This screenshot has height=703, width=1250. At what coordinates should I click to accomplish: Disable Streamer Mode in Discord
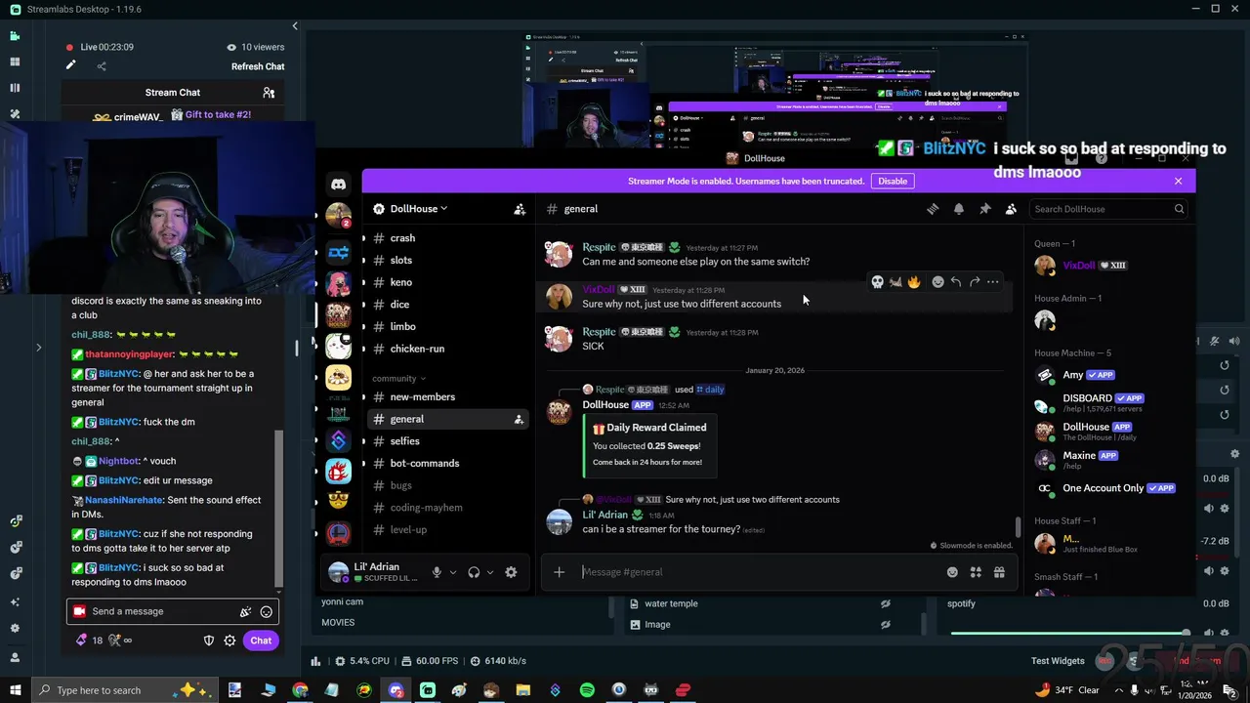tap(893, 181)
